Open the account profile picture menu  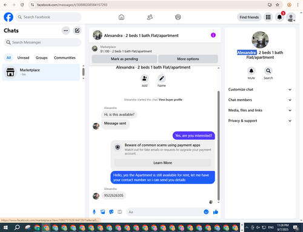pyautogui.click(x=291, y=17)
